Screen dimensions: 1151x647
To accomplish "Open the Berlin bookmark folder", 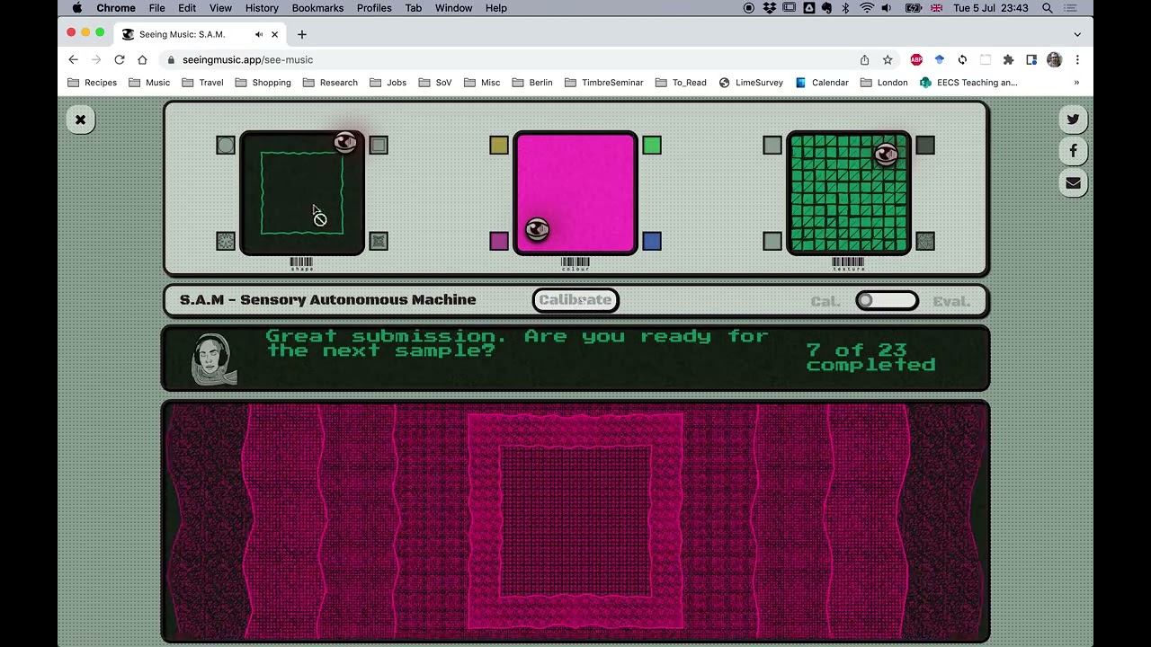I will (x=532, y=83).
